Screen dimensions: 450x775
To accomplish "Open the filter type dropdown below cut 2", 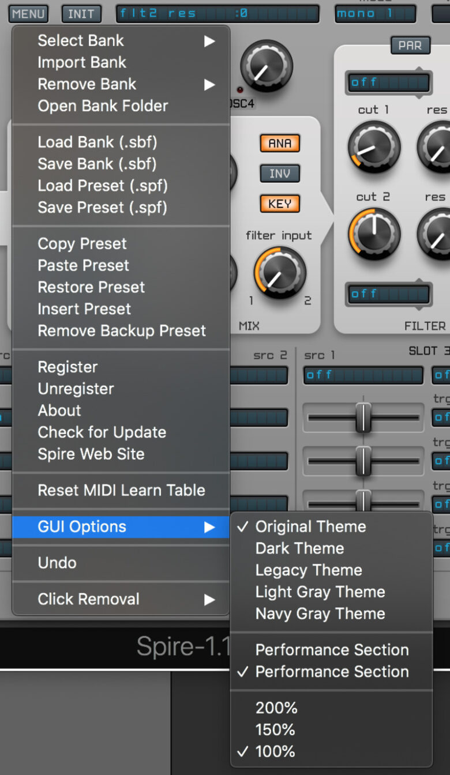I will pyautogui.click(x=388, y=294).
